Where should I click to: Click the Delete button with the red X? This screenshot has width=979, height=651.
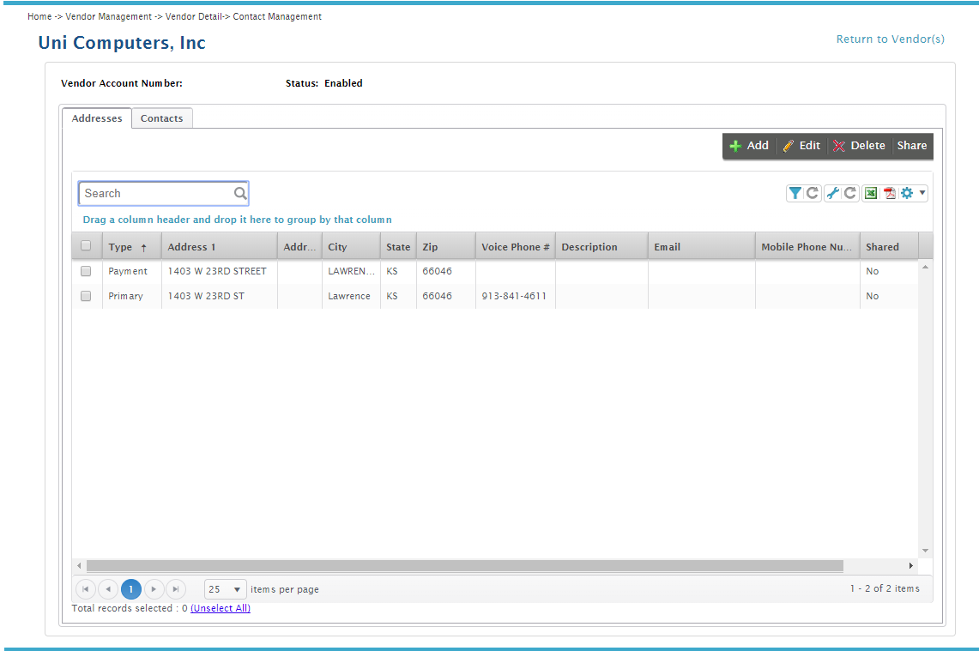[x=859, y=146]
